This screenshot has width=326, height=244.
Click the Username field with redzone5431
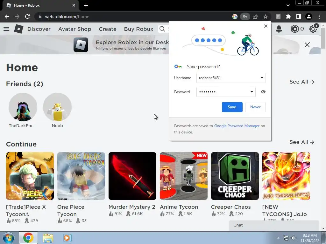point(231,78)
